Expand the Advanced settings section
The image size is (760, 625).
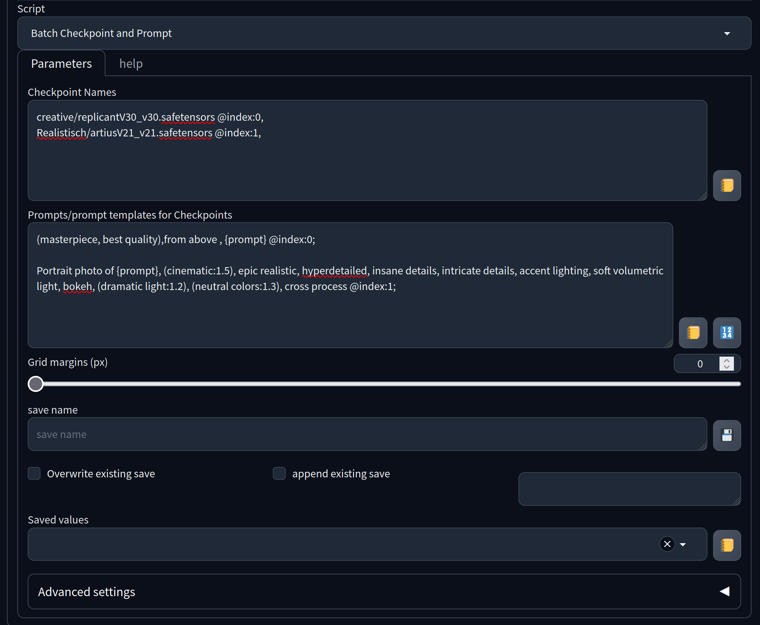(x=384, y=591)
